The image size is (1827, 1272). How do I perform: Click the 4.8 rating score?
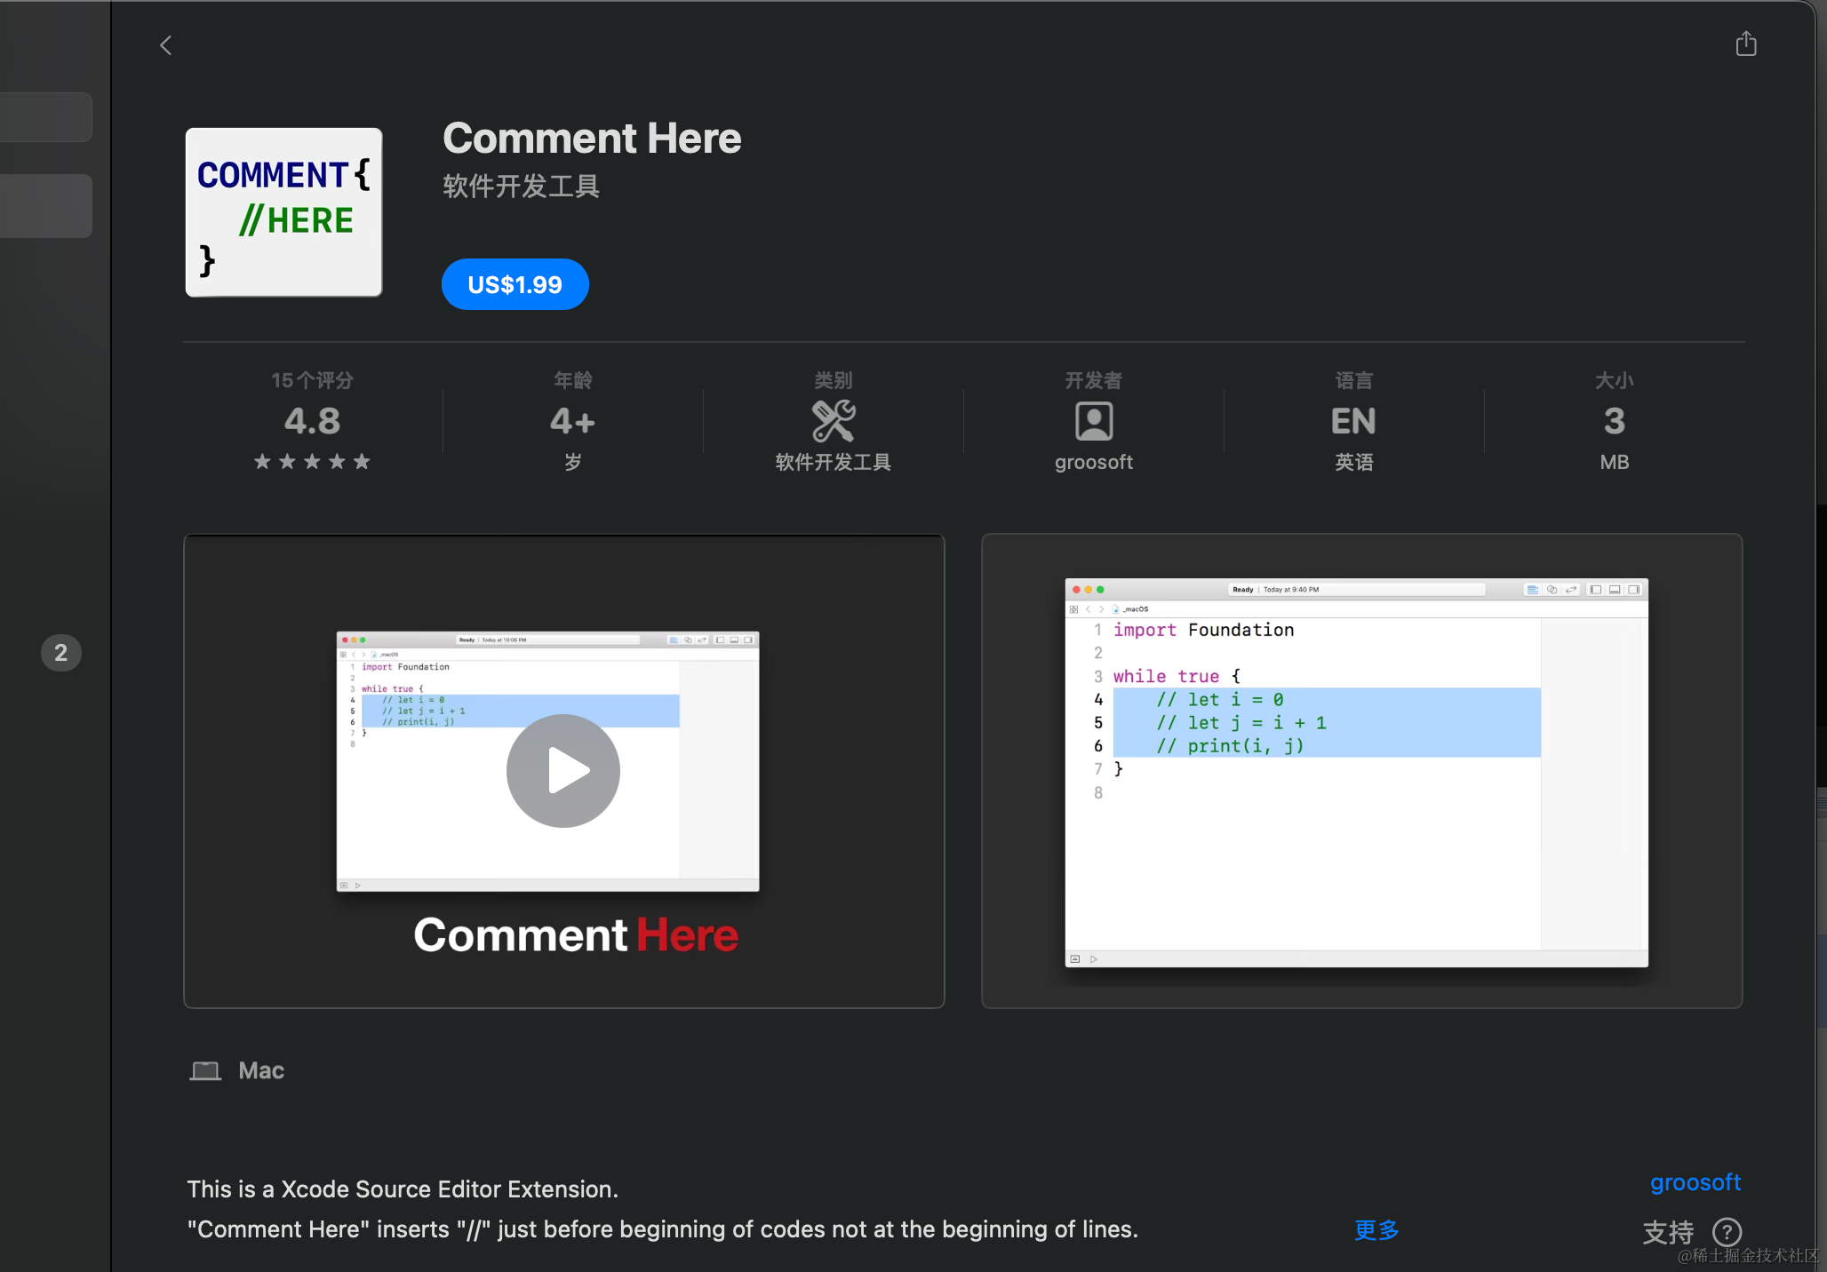[312, 421]
